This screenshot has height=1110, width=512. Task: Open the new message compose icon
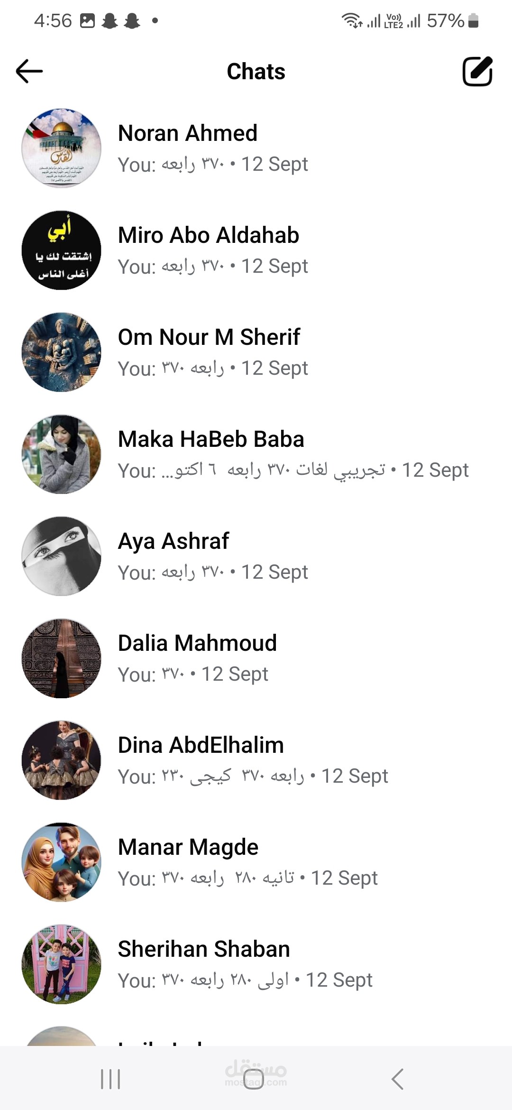coord(477,72)
